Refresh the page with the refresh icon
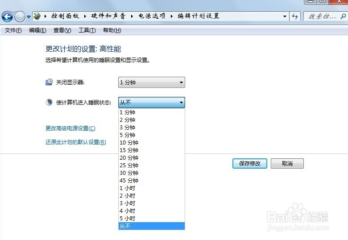348x240 pixels. (295, 16)
